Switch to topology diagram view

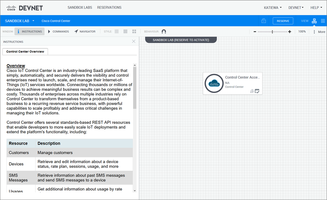[314, 21]
